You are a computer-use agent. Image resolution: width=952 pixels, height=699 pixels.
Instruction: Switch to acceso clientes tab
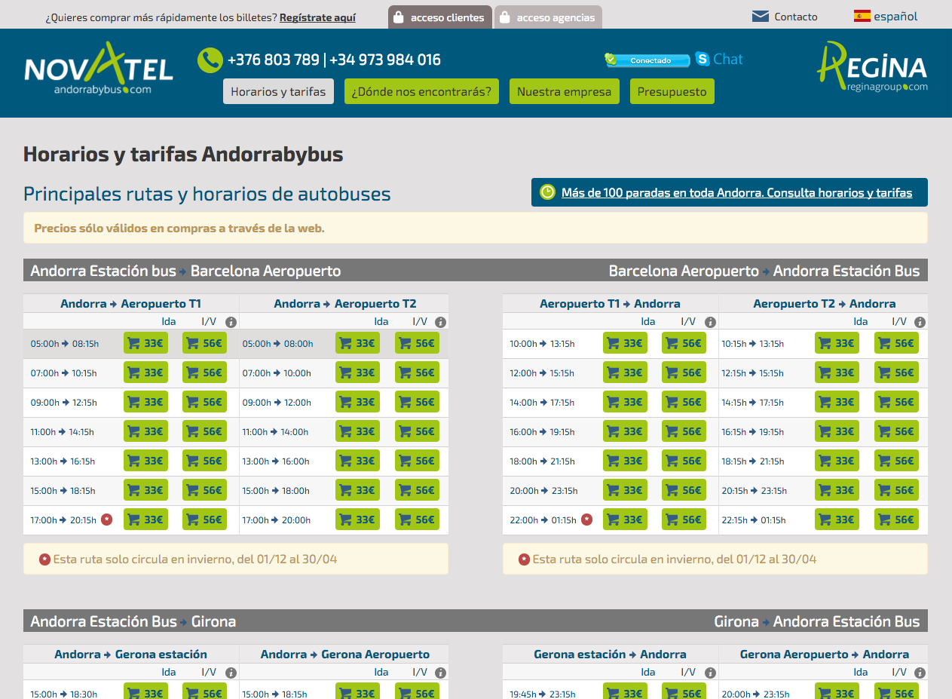(440, 17)
